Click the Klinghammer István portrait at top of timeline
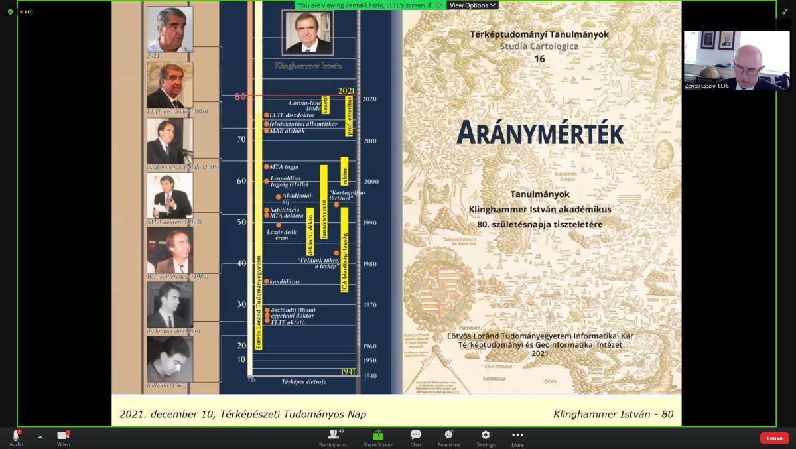The width and height of the screenshot is (796, 449). point(307,32)
